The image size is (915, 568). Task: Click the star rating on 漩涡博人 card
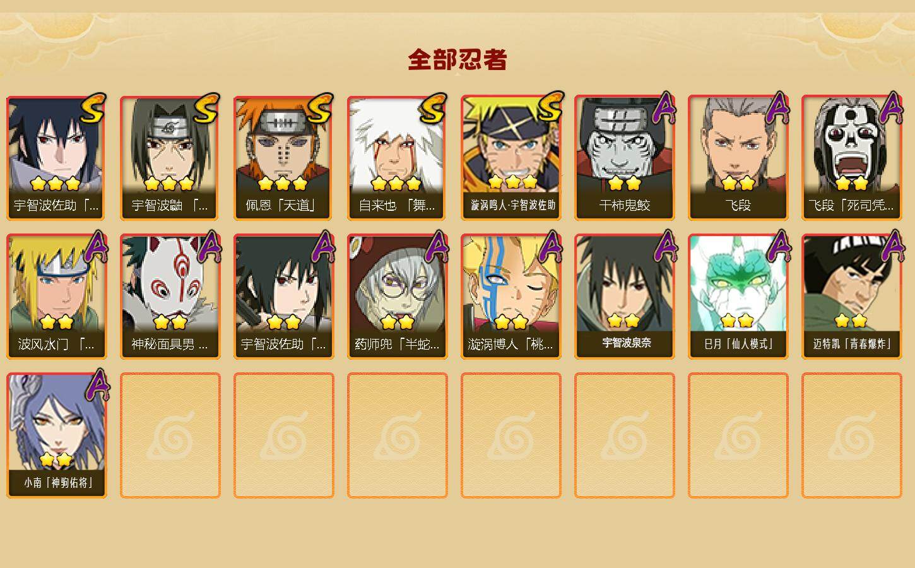click(511, 322)
